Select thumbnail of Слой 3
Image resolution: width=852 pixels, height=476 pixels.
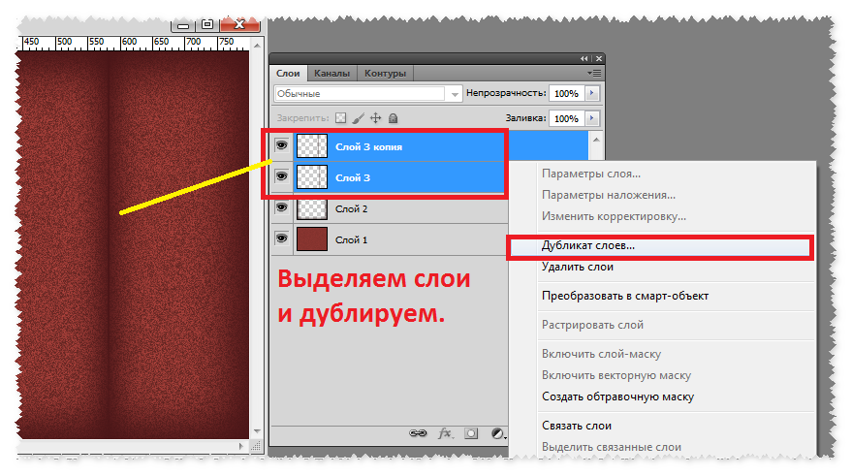pos(312,177)
